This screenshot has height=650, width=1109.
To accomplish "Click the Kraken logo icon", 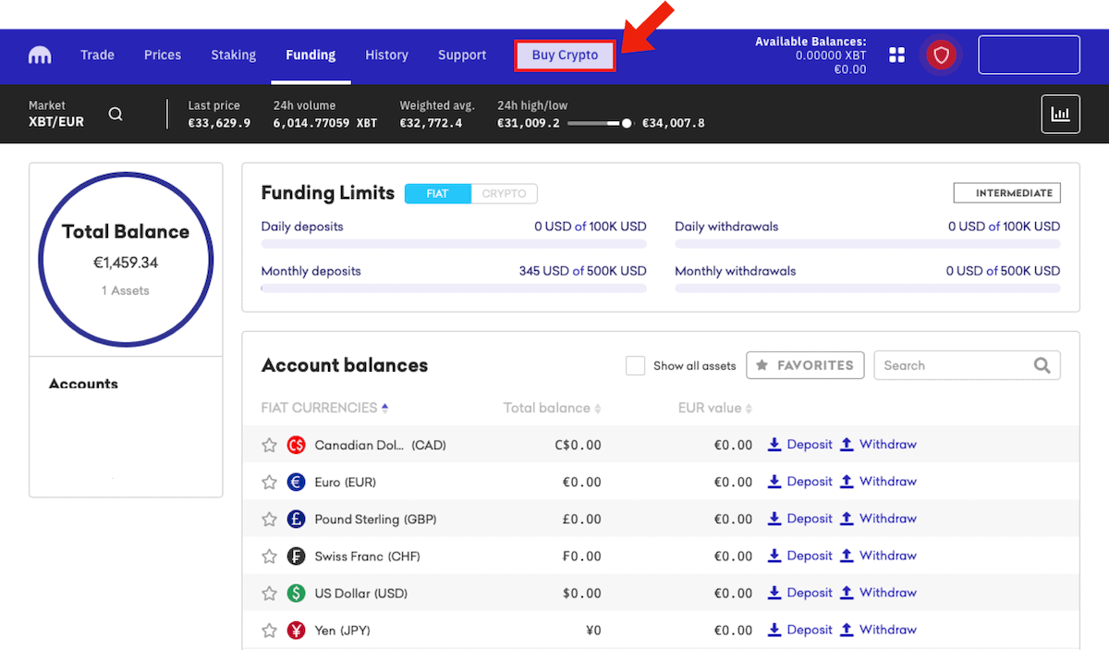I will coord(40,55).
